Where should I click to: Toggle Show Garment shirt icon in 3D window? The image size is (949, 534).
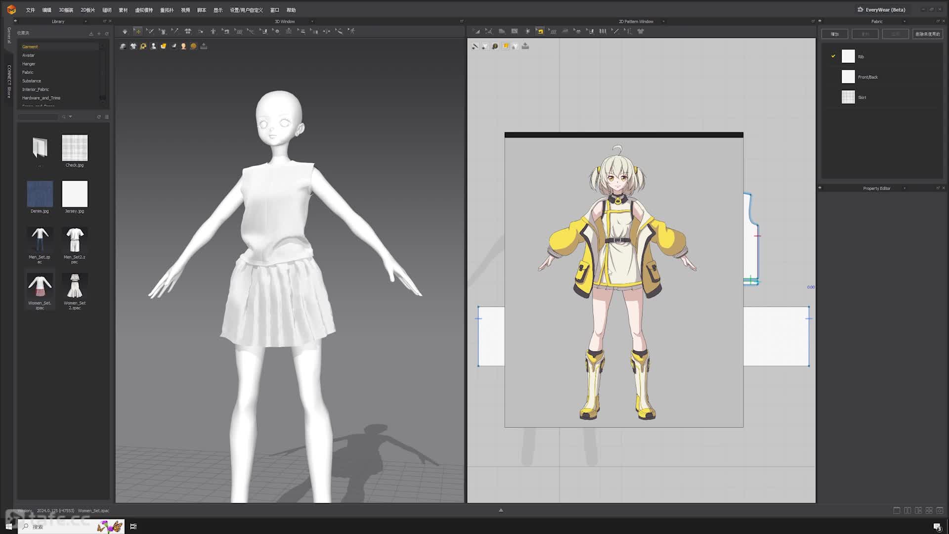click(x=133, y=46)
